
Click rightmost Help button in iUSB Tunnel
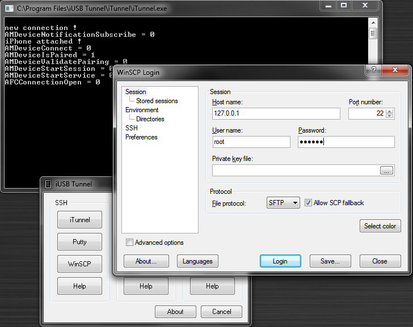[212, 286]
